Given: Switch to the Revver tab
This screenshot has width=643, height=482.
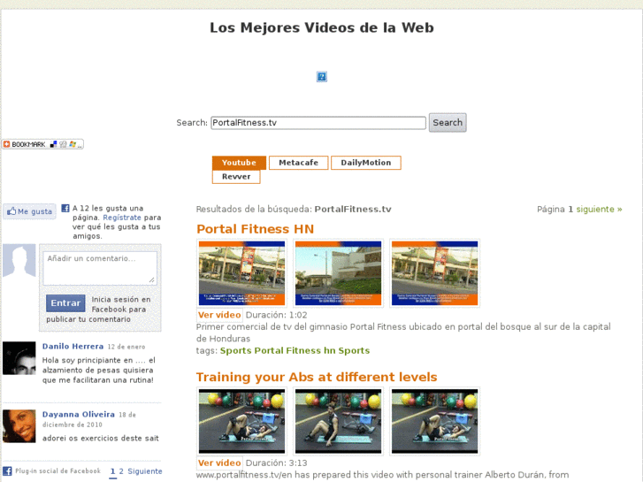Looking at the screenshot, I should [x=236, y=176].
